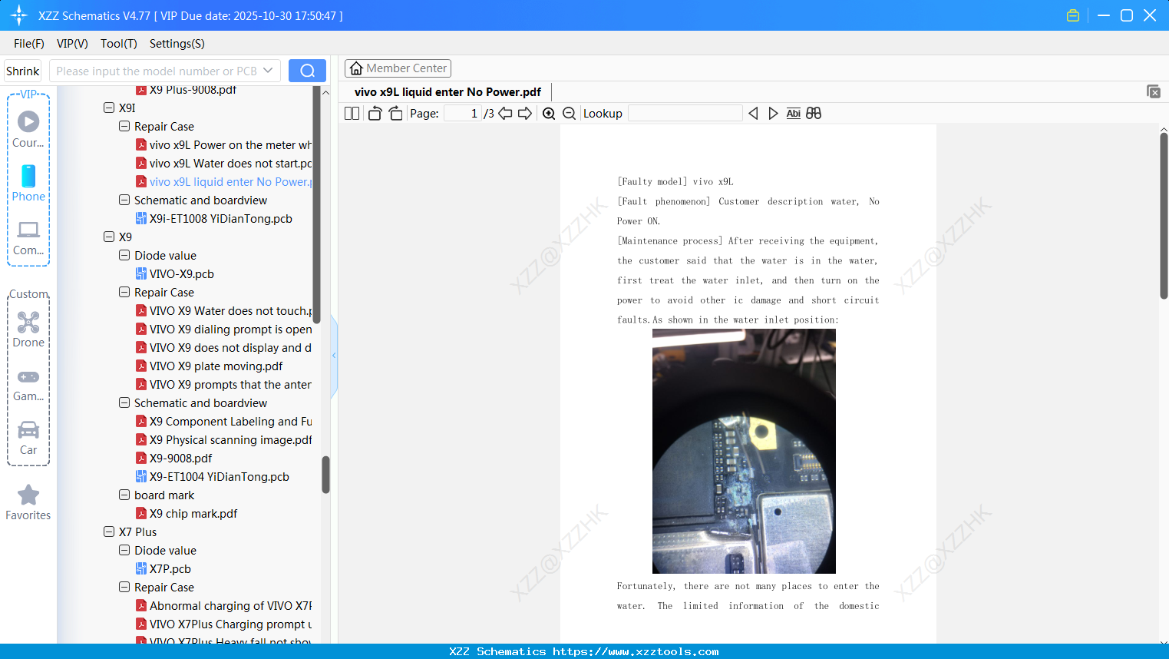The width and height of the screenshot is (1169, 659).
Task: Rotate the PDF page clockwise
Action: click(395, 114)
